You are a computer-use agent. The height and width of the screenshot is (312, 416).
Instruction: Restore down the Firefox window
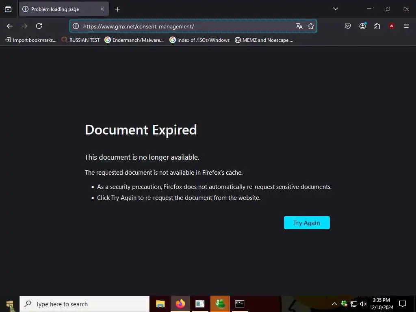tap(388, 9)
